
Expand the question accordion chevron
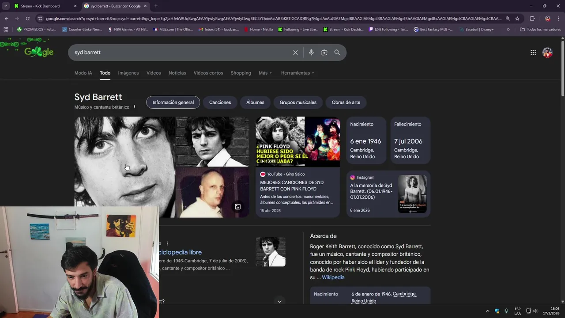[x=279, y=301]
